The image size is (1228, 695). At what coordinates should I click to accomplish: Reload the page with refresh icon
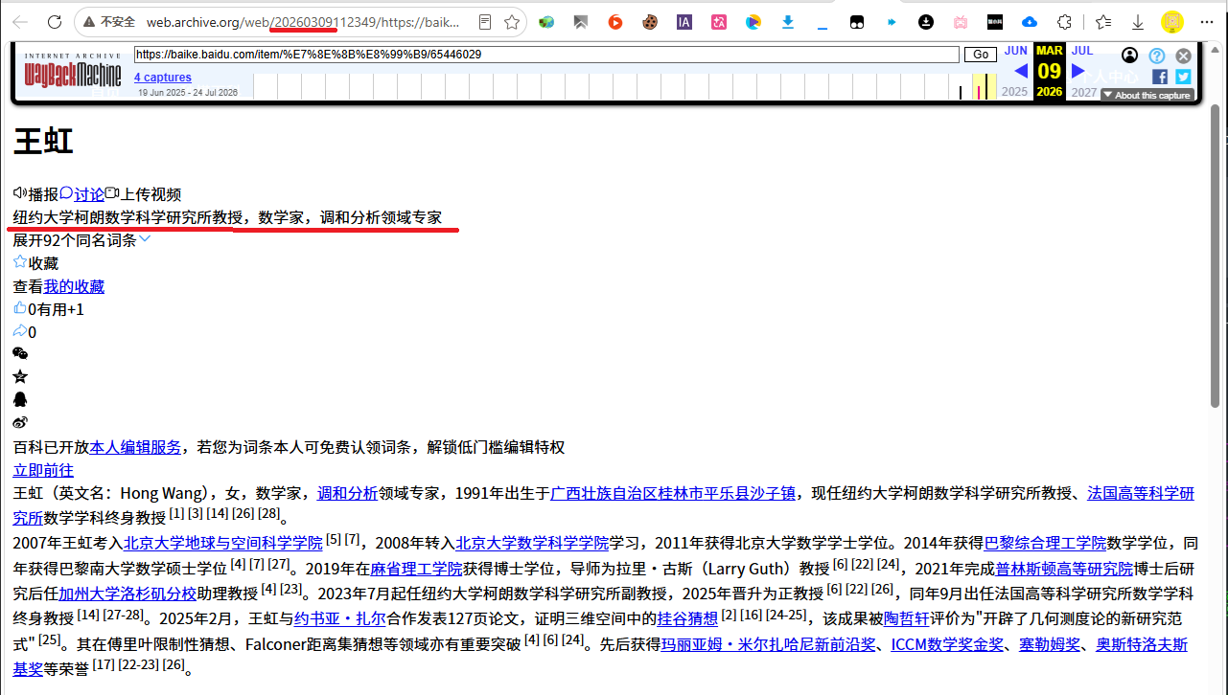[x=55, y=21]
